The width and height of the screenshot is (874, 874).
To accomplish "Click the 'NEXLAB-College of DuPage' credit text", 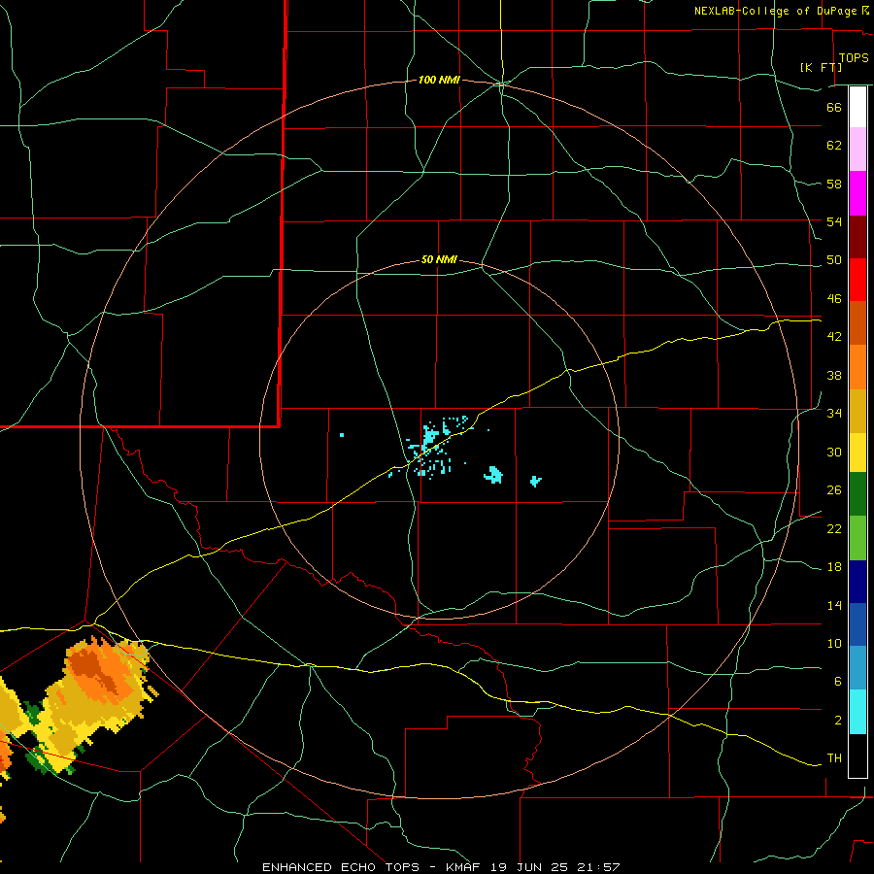I will pyautogui.click(x=775, y=11).
